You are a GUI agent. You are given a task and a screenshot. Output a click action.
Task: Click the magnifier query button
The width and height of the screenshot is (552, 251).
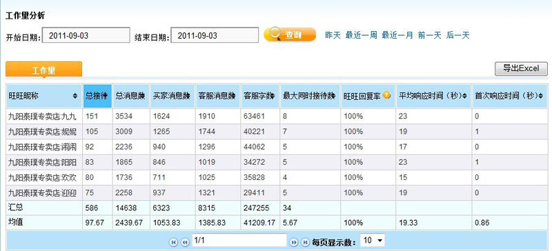pos(290,34)
